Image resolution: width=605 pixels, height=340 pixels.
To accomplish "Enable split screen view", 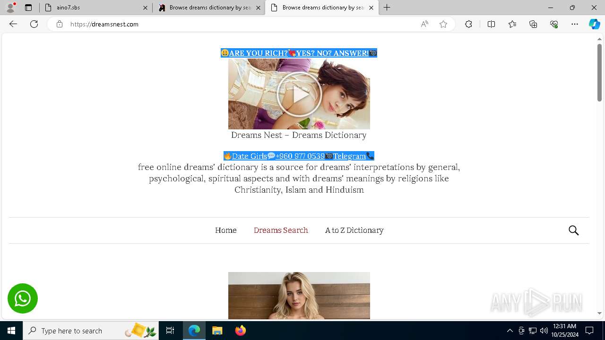I will [491, 24].
